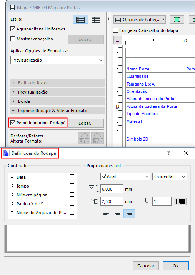Align footer text right

pyautogui.click(x=129, y=214)
